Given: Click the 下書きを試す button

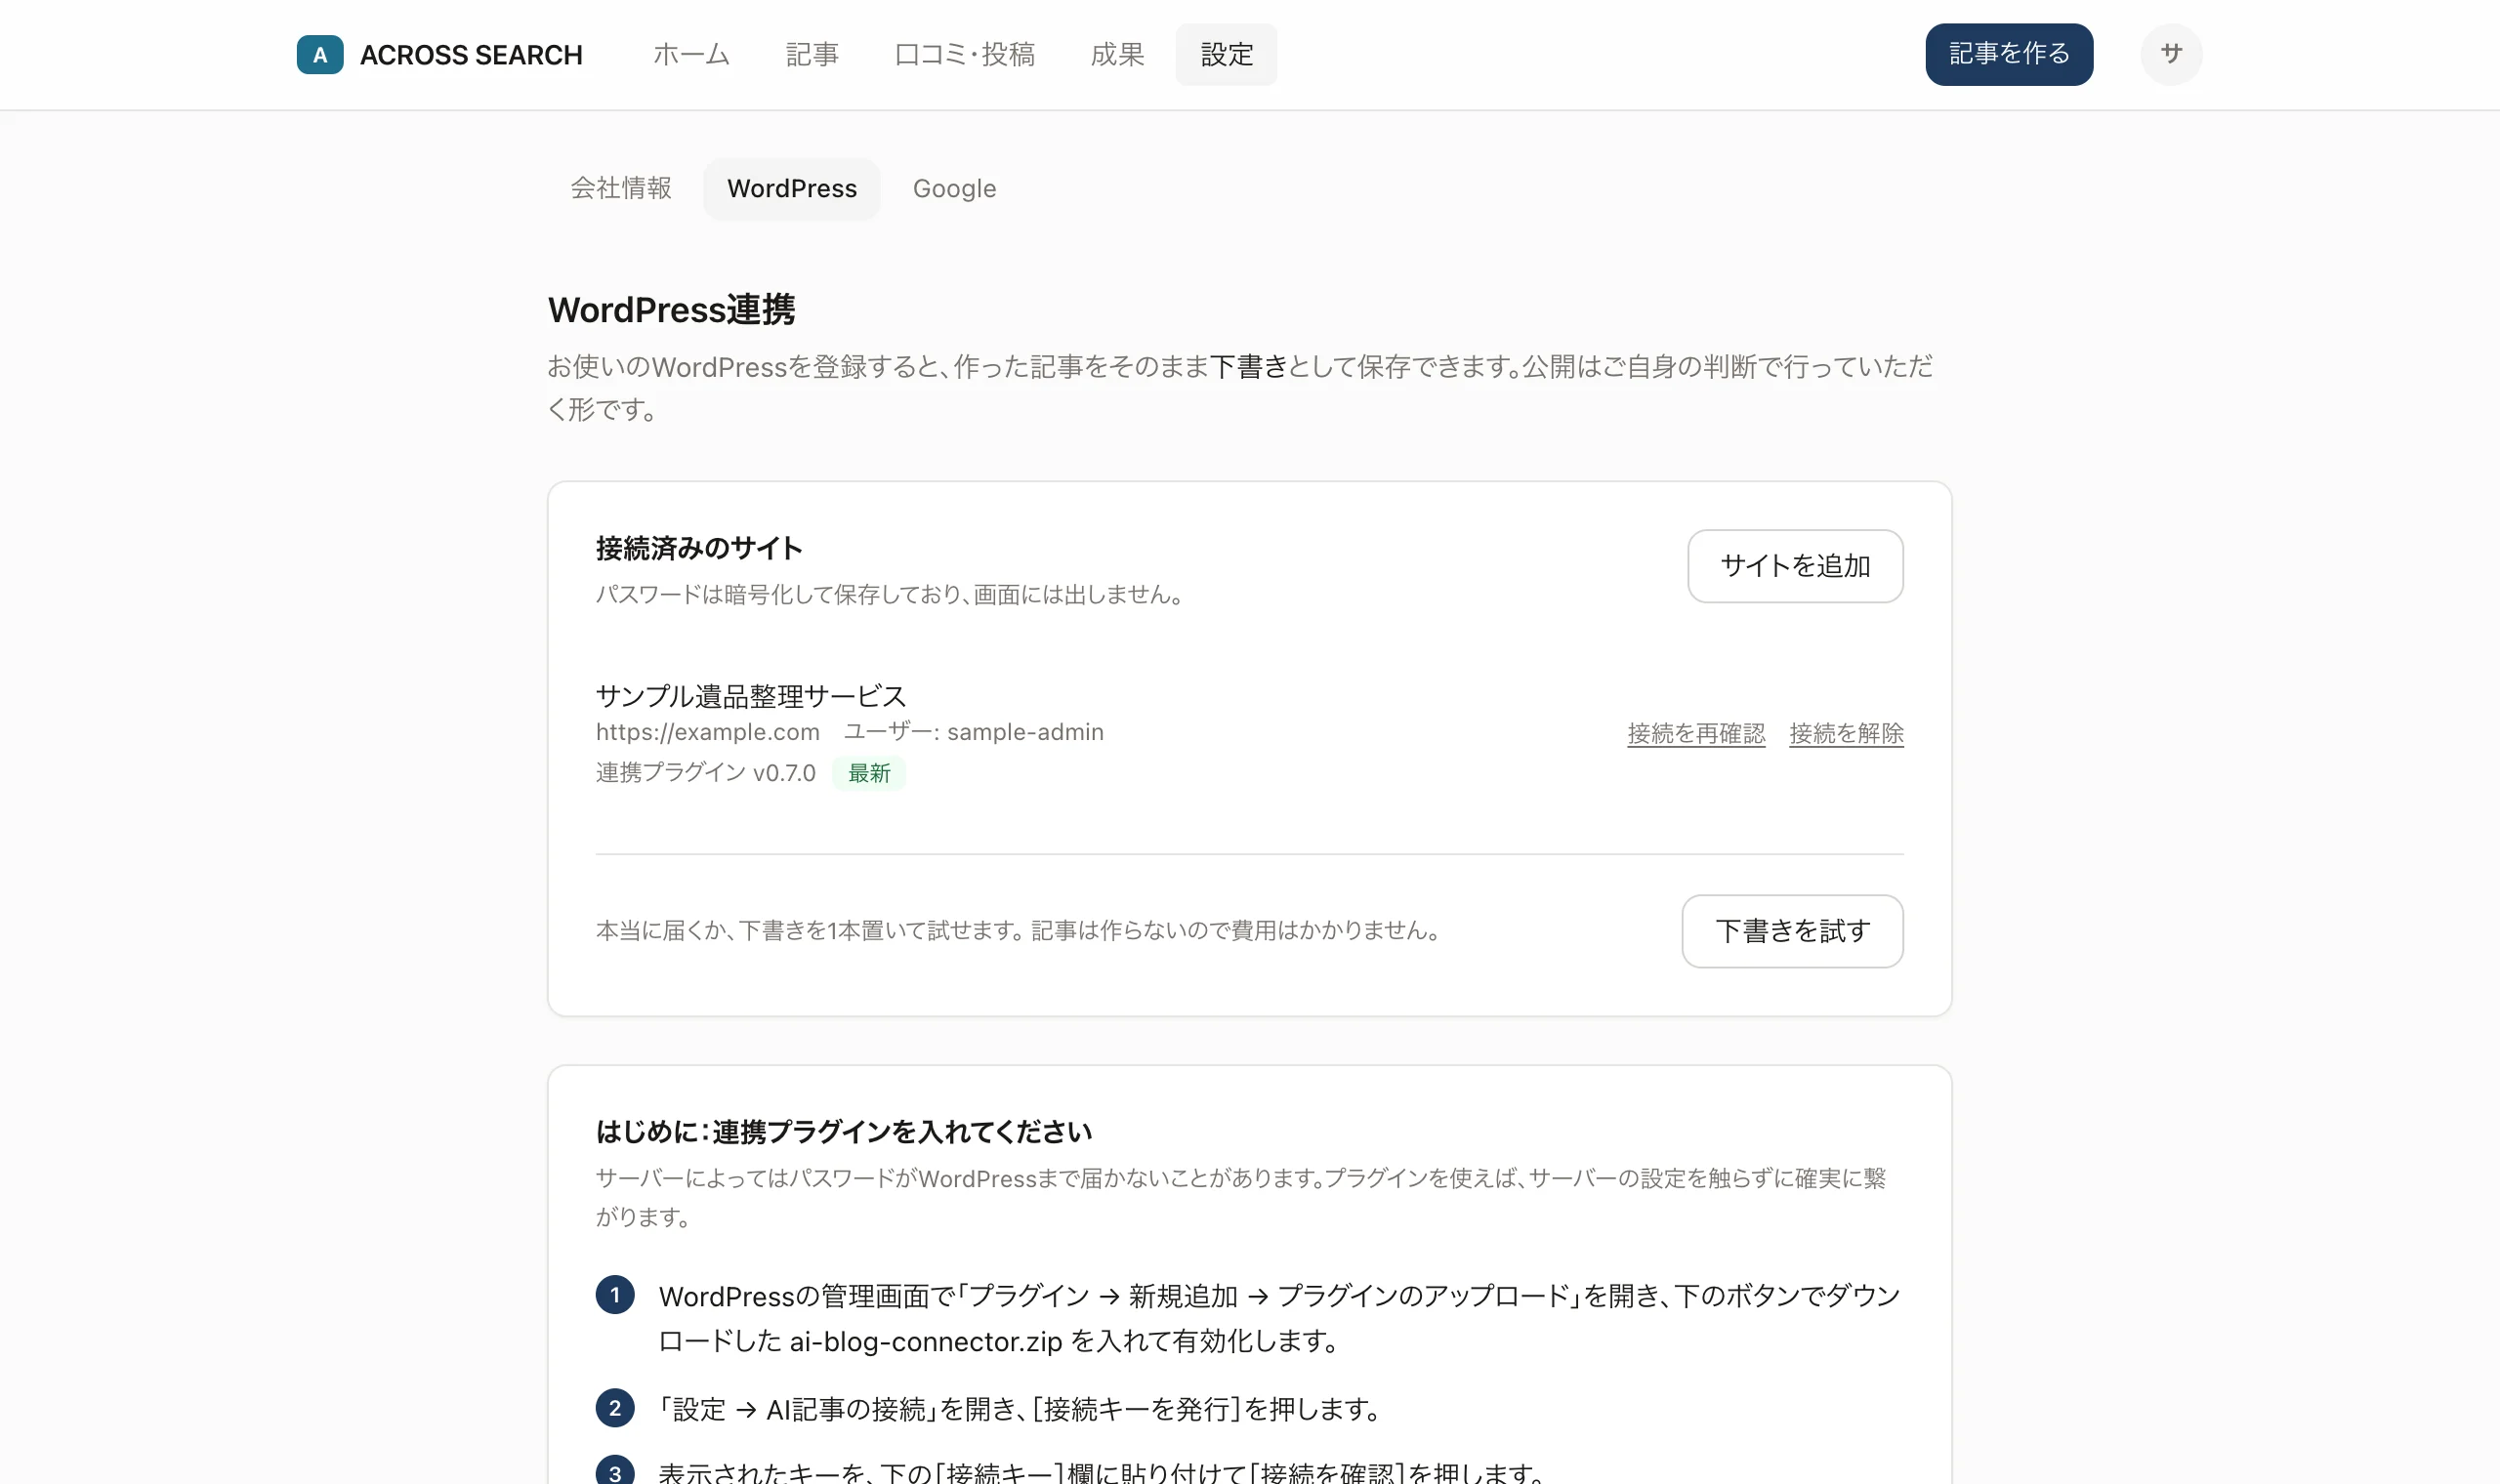Looking at the screenshot, I should [x=1791, y=931].
